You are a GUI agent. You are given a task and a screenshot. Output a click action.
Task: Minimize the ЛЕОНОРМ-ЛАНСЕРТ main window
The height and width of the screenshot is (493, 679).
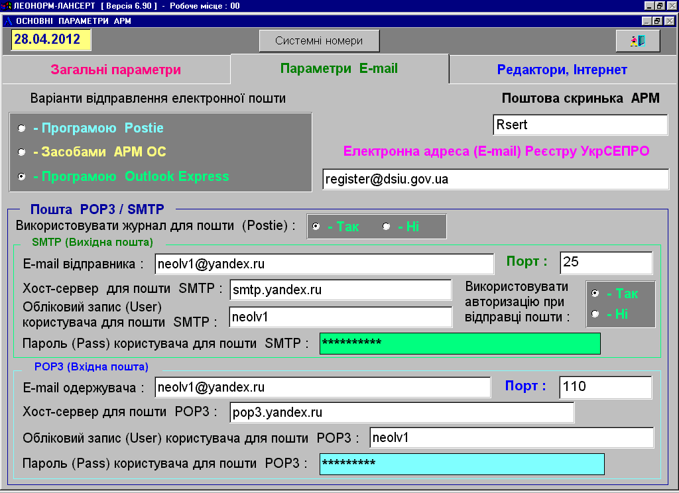[649, 5]
